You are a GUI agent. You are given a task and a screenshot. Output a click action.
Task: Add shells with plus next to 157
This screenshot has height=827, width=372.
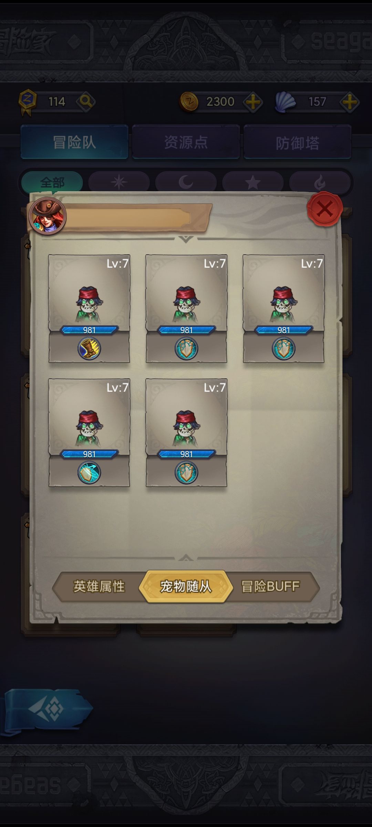[x=349, y=102]
